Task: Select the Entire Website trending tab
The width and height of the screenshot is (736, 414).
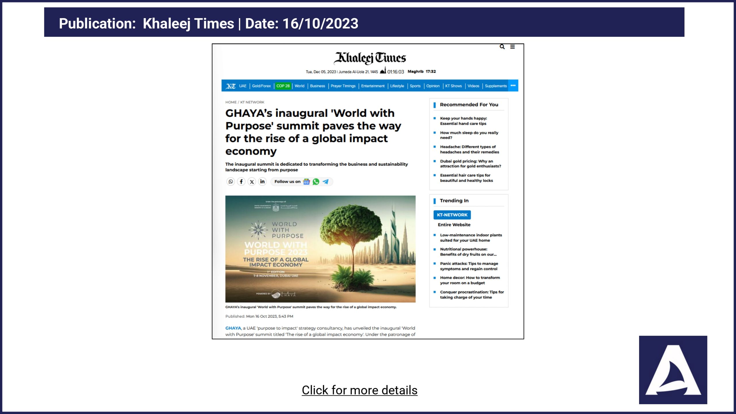Action: [x=454, y=225]
